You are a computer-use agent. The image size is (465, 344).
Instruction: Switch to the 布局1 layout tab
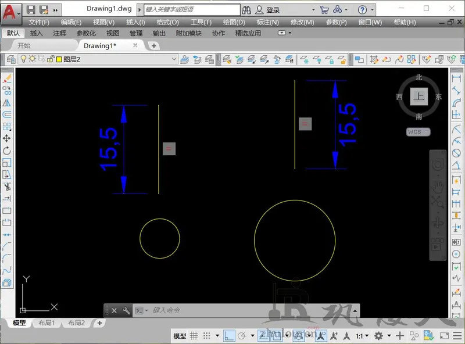(46, 323)
